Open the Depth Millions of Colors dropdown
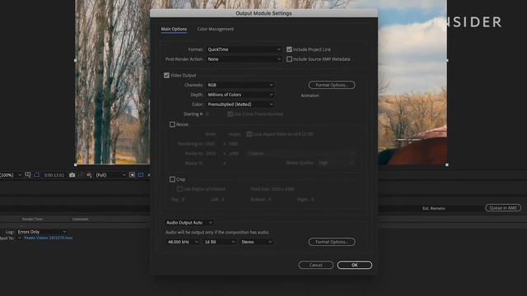The height and width of the screenshot is (296, 527). [x=240, y=95]
